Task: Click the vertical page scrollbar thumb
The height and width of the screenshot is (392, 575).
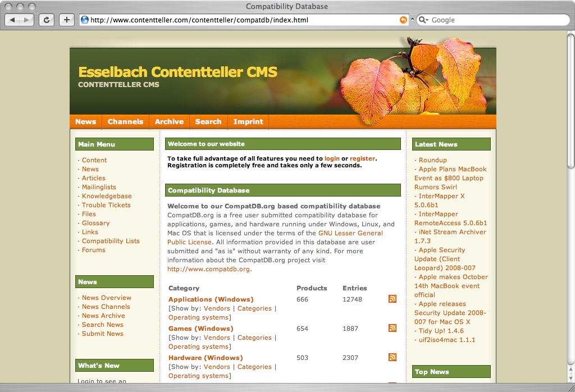Action: click(x=571, y=101)
